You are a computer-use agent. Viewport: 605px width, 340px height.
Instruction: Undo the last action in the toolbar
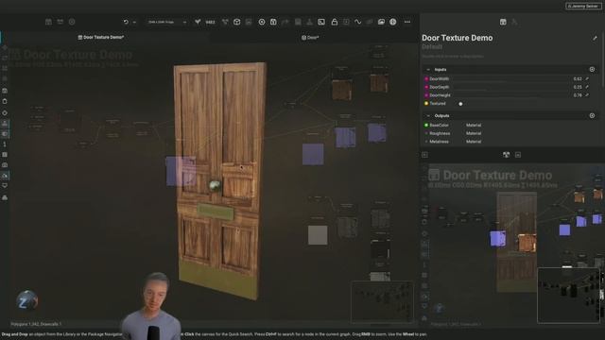pyautogui.click(x=126, y=22)
